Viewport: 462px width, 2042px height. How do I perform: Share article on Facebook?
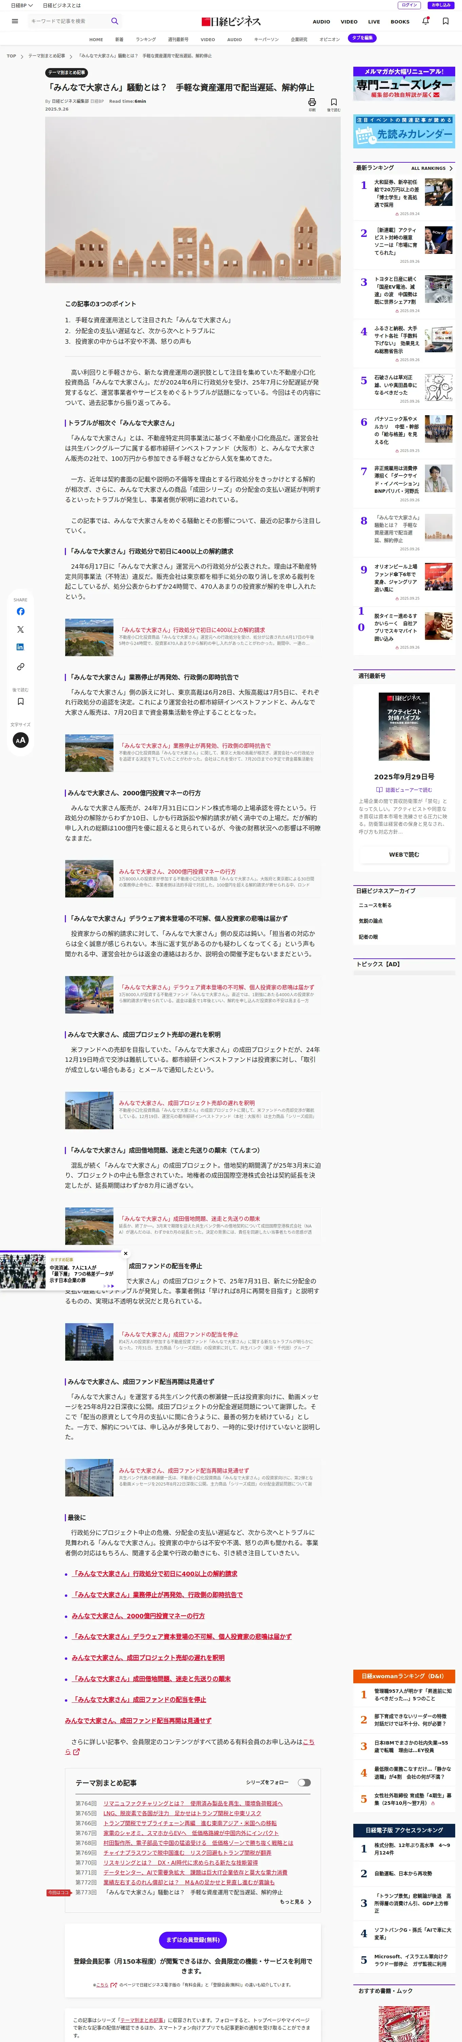pos(21,611)
